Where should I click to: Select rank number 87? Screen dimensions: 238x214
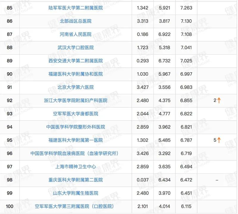click(x=10, y=34)
